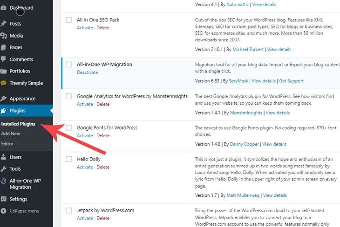View details for Hello Dolly
Screen dimensions: 340x227
coord(275,195)
